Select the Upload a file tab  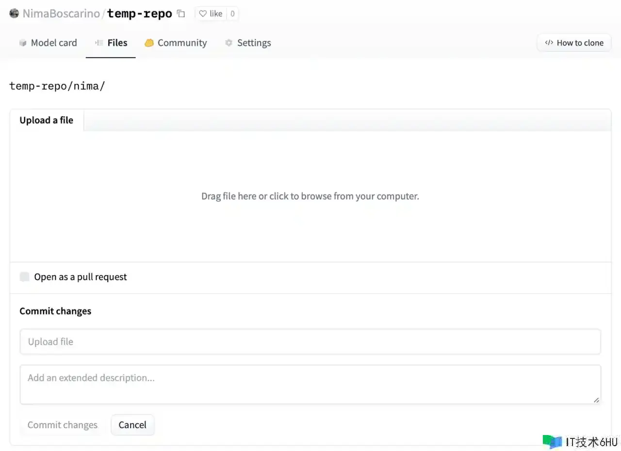(47, 120)
